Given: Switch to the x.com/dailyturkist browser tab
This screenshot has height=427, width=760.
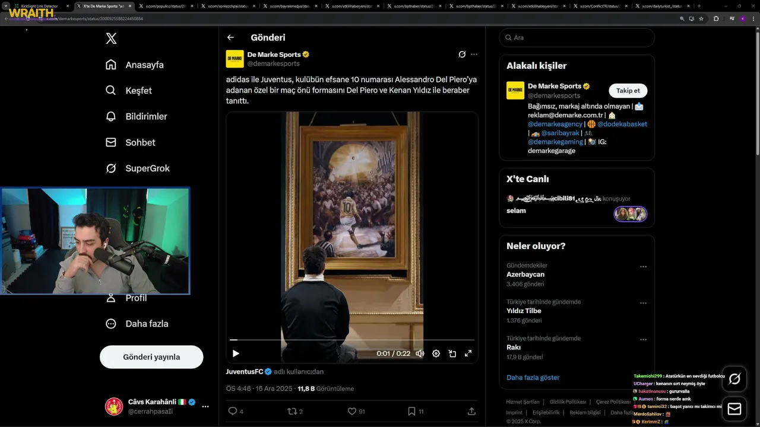Looking at the screenshot, I should click(x=662, y=6).
